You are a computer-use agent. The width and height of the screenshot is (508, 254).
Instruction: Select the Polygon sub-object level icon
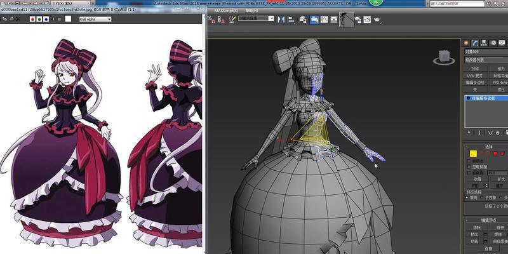pos(495,154)
